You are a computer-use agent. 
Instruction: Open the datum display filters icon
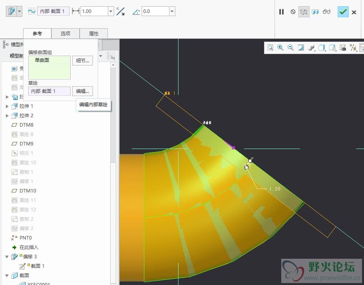coord(353,48)
